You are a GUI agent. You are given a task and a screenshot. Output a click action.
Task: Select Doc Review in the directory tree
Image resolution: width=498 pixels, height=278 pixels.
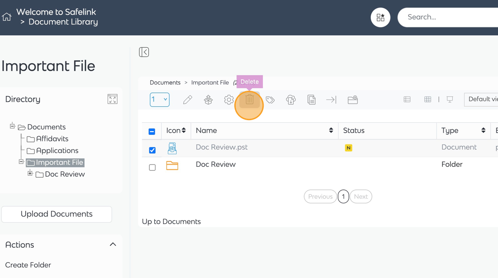[65, 174]
